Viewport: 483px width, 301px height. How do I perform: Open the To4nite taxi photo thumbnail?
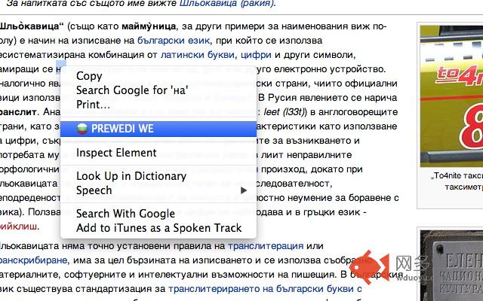click(x=451, y=96)
